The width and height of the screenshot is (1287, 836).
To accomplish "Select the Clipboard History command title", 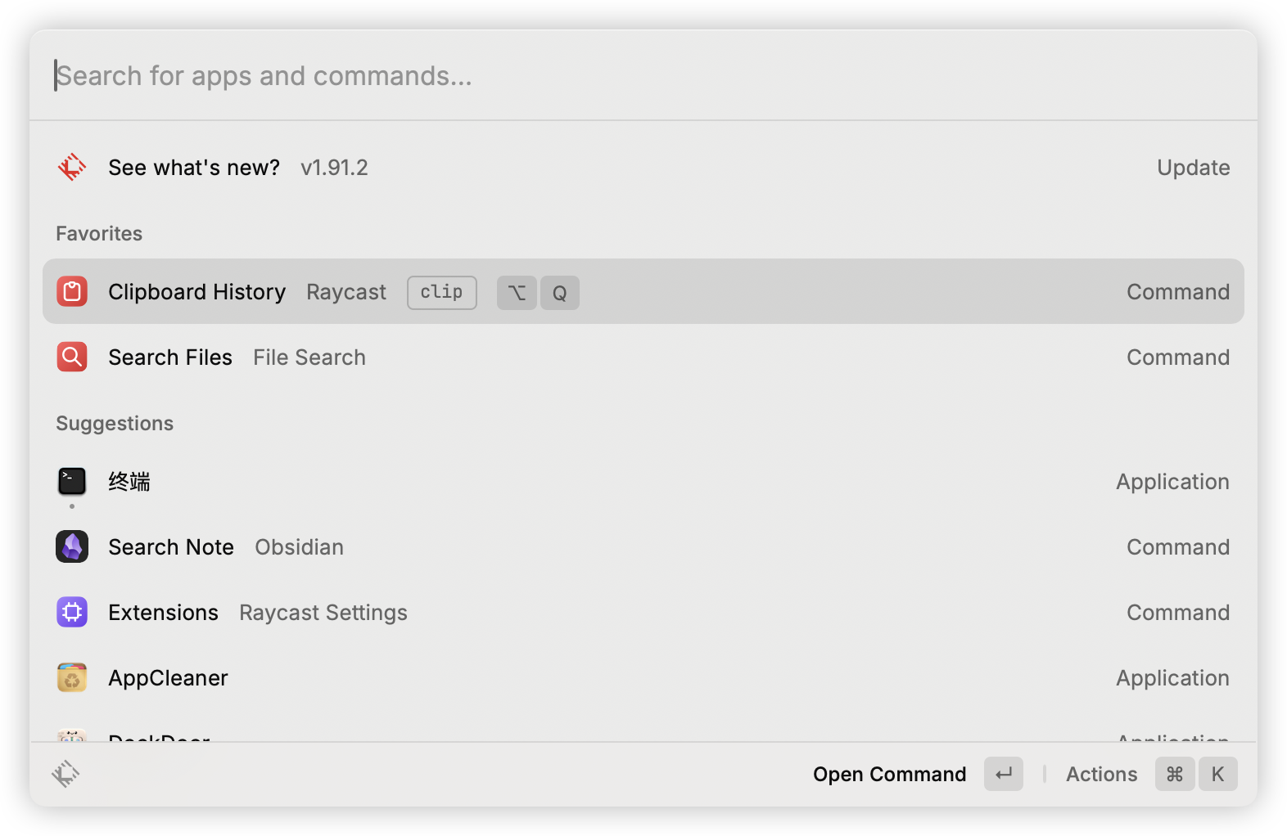I will [197, 292].
